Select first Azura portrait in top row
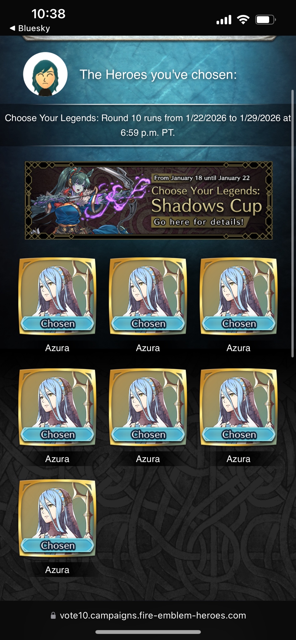The height and width of the screenshot is (640, 296). (57, 296)
